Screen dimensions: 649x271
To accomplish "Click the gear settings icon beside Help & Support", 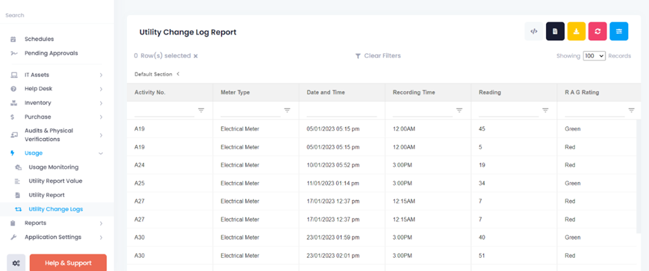I will [16, 263].
